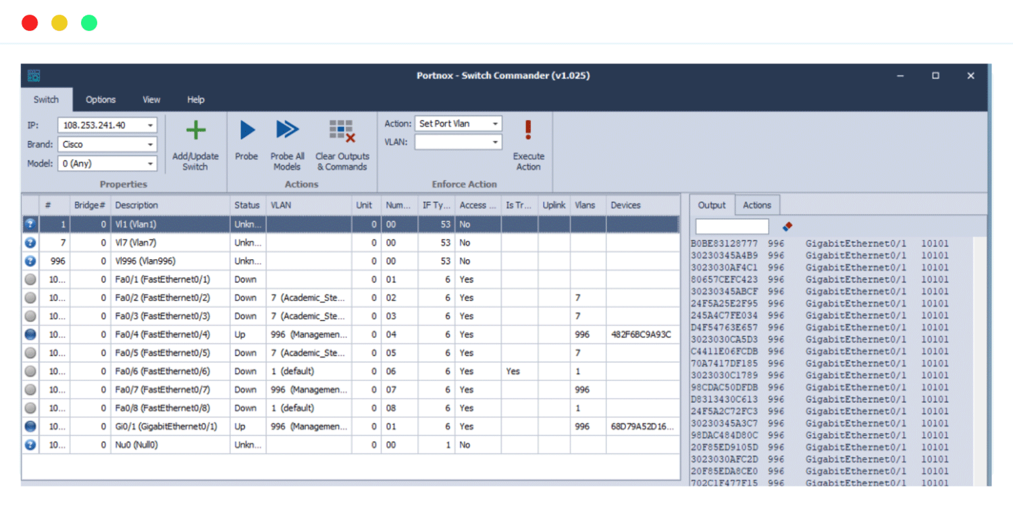Click the Portnox logo in the title bar
This screenshot has height=506, width=1013.
pyautogui.click(x=33, y=75)
